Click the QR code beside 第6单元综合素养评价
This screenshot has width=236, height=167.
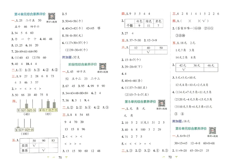[212, 130]
